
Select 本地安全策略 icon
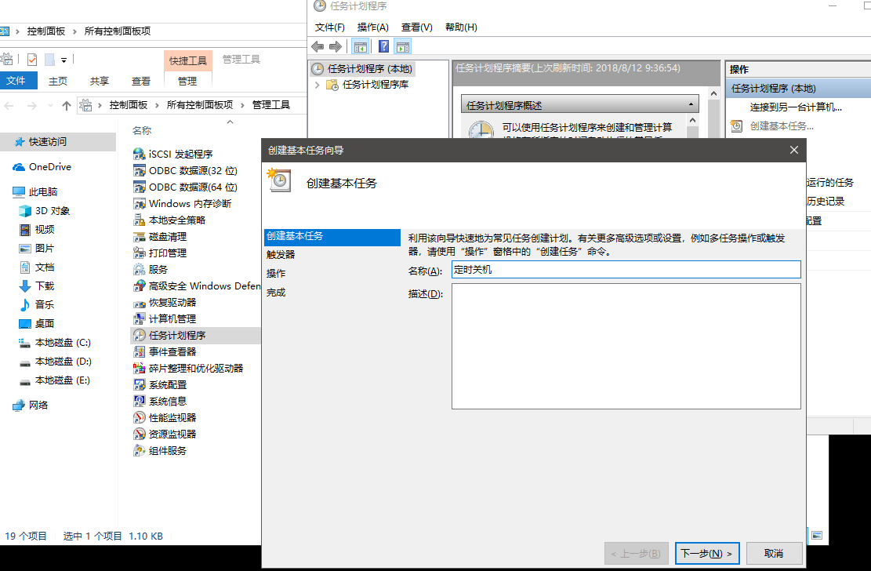click(x=140, y=220)
